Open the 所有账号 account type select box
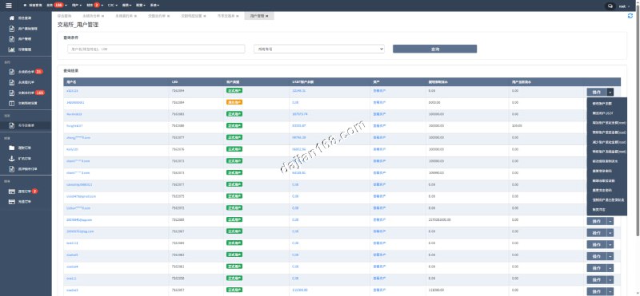The width and height of the screenshot is (640, 296). coord(319,49)
